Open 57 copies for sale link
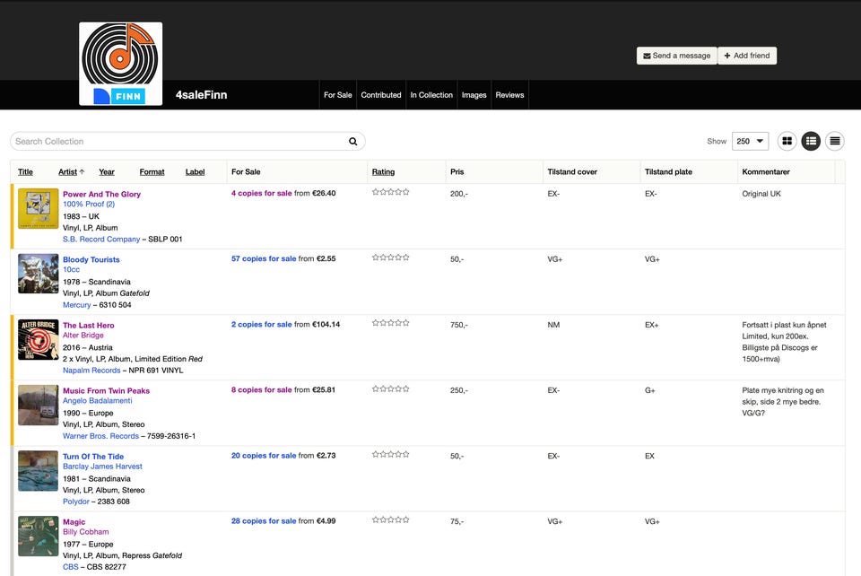Image resolution: width=861 pixels, height=576 pixels. point(264,258)
